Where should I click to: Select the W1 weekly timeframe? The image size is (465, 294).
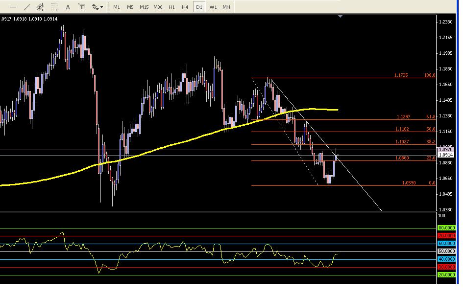coord(213,7)
